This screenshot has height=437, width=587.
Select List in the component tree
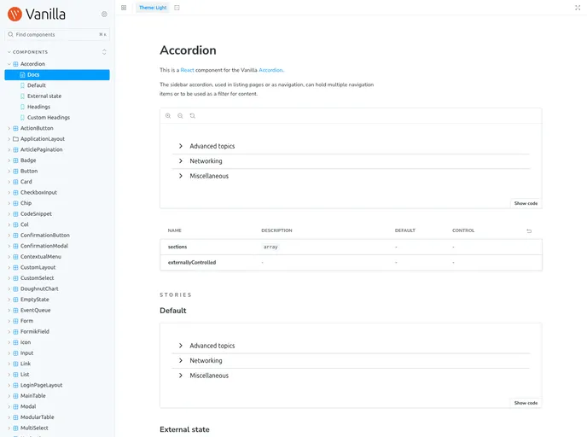click(x=25, y=375)
